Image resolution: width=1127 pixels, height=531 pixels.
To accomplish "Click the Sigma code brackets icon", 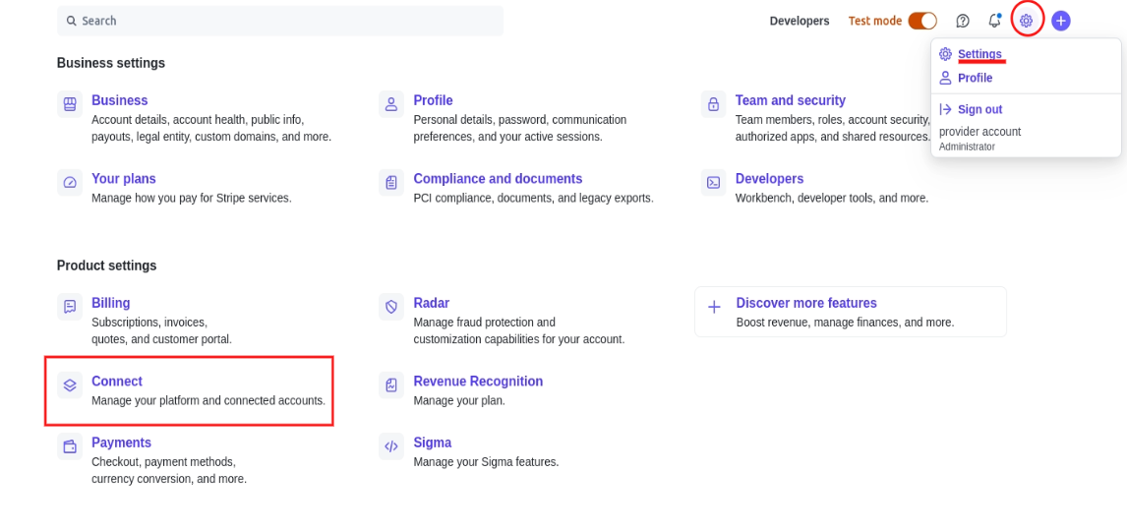I will [x=391, y=446].
